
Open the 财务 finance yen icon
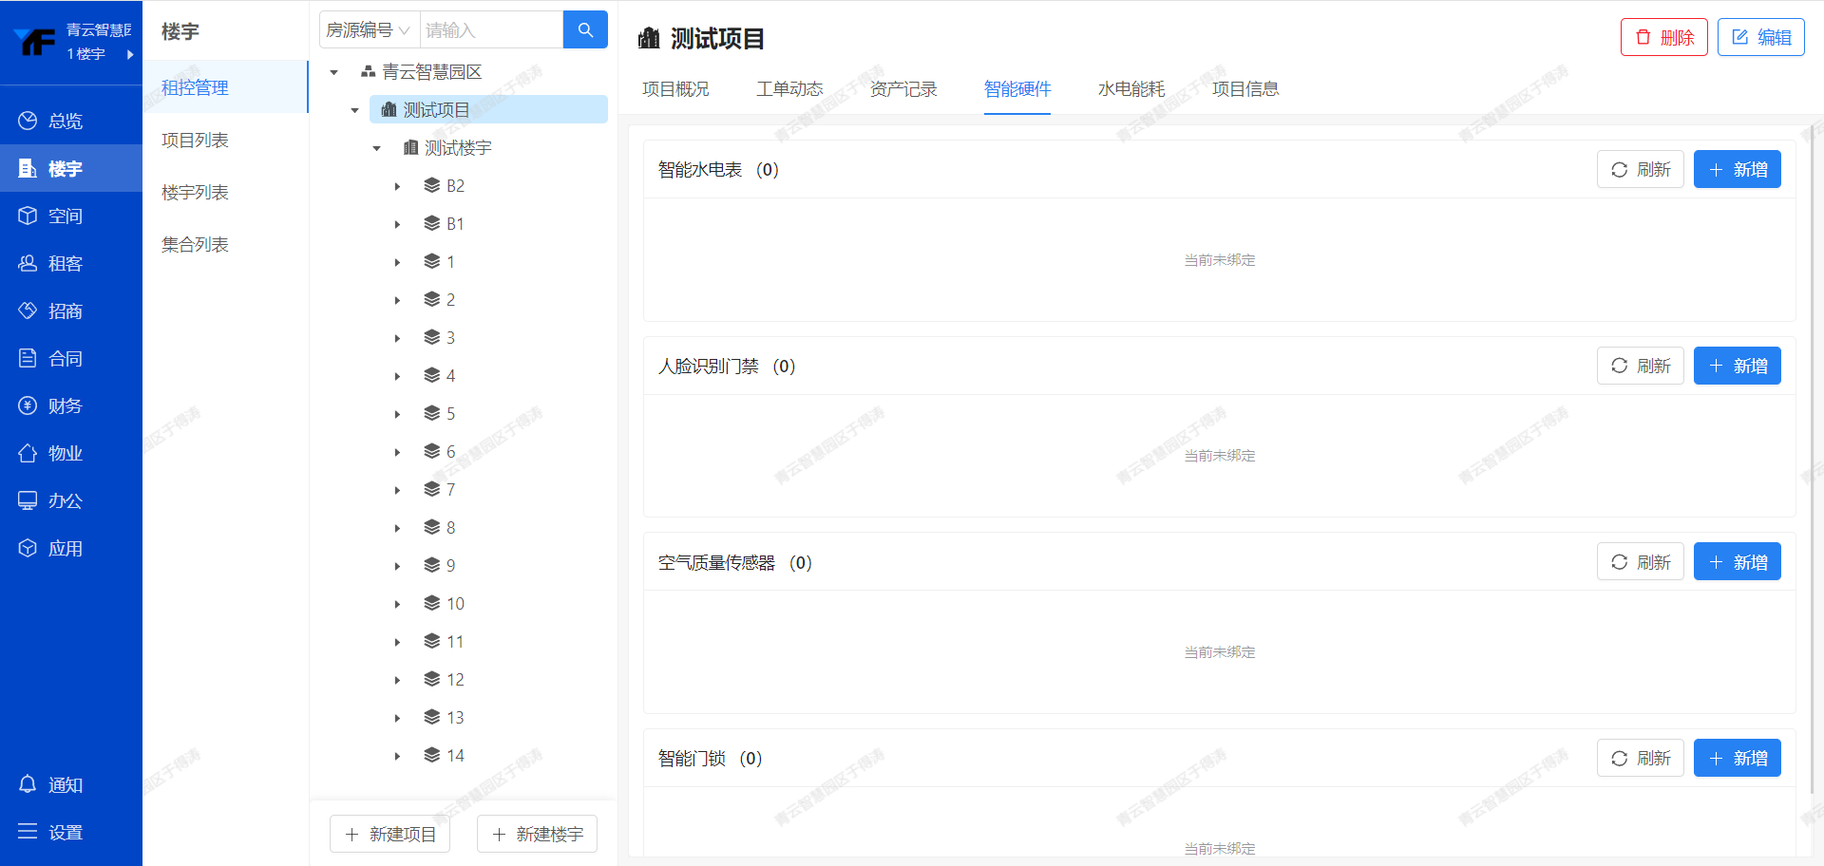pyautogui.click(x=28, y=405)
